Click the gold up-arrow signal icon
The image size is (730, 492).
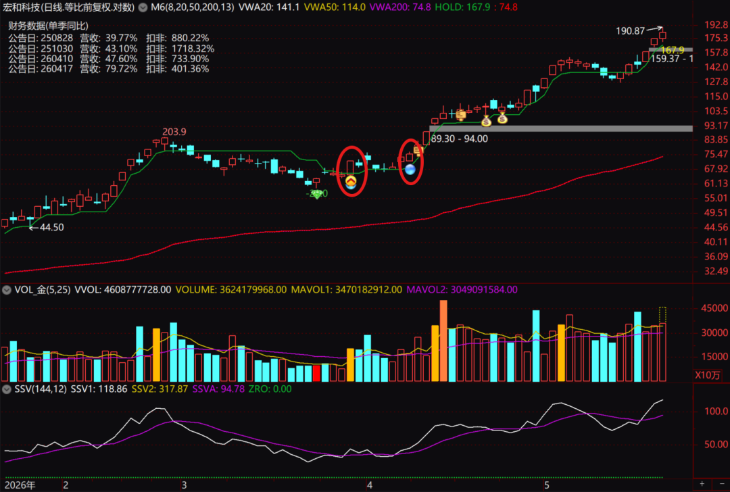[x=351, y=182]
